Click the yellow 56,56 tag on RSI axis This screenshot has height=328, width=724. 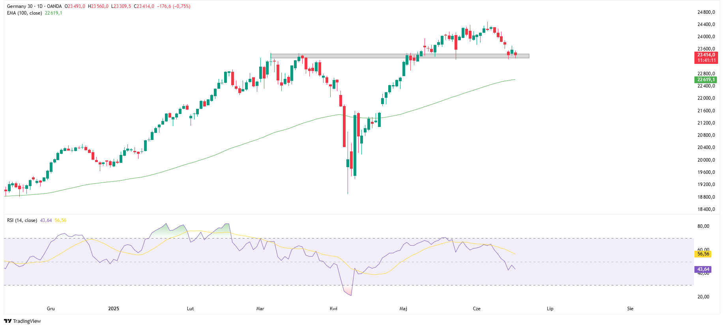click(x=703, y=254)
